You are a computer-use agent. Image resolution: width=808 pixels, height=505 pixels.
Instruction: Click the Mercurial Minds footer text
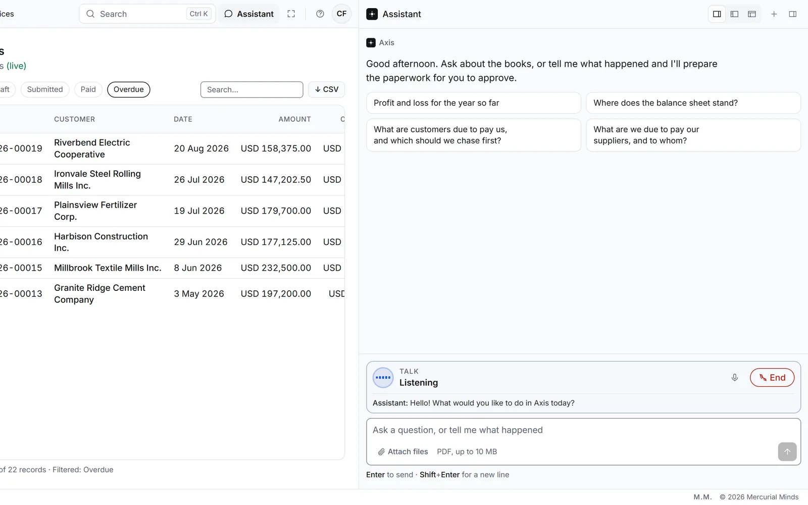(x=759, y=497)
